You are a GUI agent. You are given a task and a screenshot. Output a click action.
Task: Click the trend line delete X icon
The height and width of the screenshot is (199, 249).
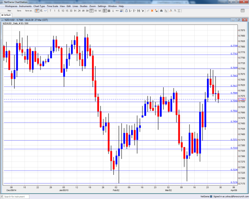tap(152, 11)
